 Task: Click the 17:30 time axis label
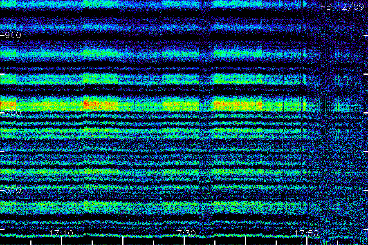184,233
